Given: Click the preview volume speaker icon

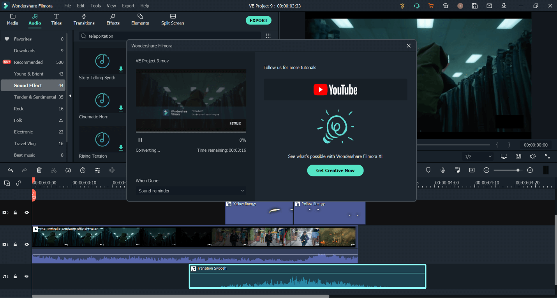Looking at the screenshot, I should 533,156.
